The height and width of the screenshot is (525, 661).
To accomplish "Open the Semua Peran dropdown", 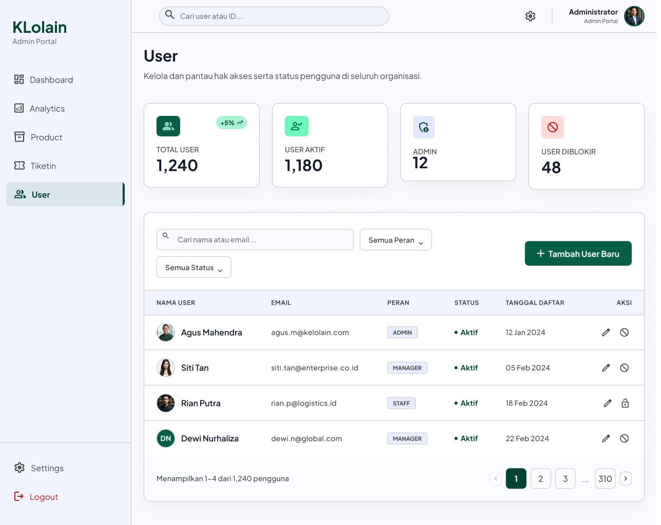I will 396,239.
